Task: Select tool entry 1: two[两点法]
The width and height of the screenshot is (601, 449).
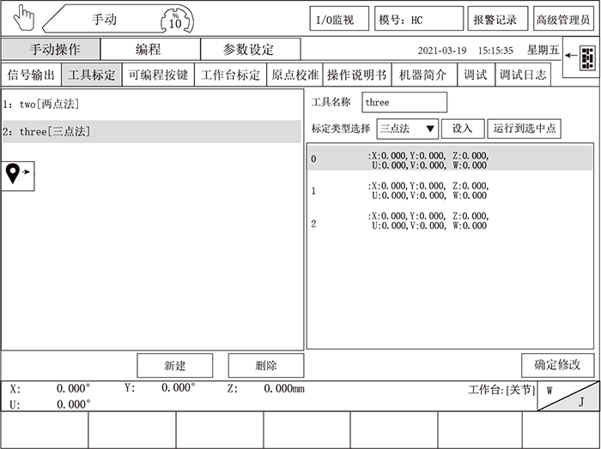Action: pyautogui.click(x=150, y=105)
